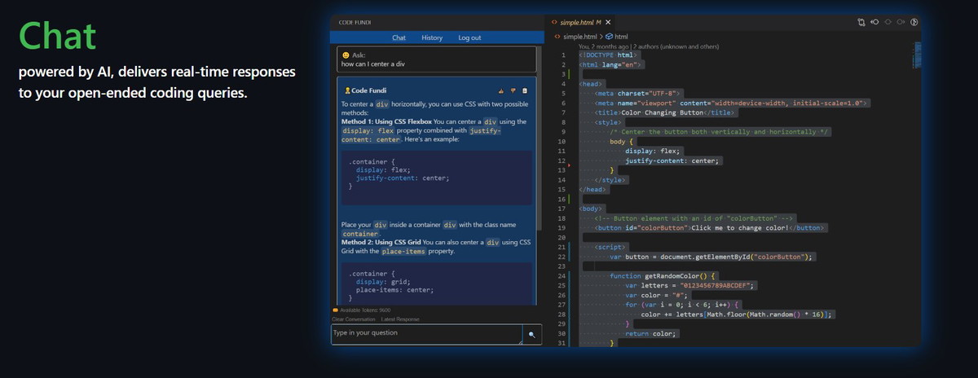
Task: Click line number 17 in the gutter
Action: [x=562, y=209]
